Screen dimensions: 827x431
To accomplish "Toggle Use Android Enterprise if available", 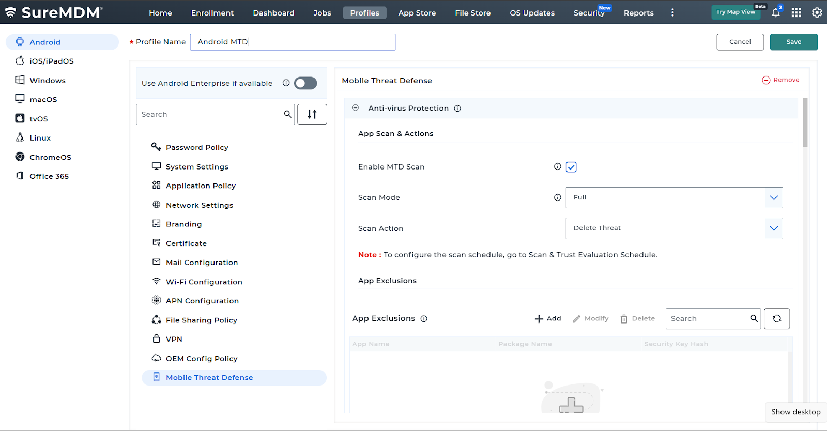I will (305, 83).
